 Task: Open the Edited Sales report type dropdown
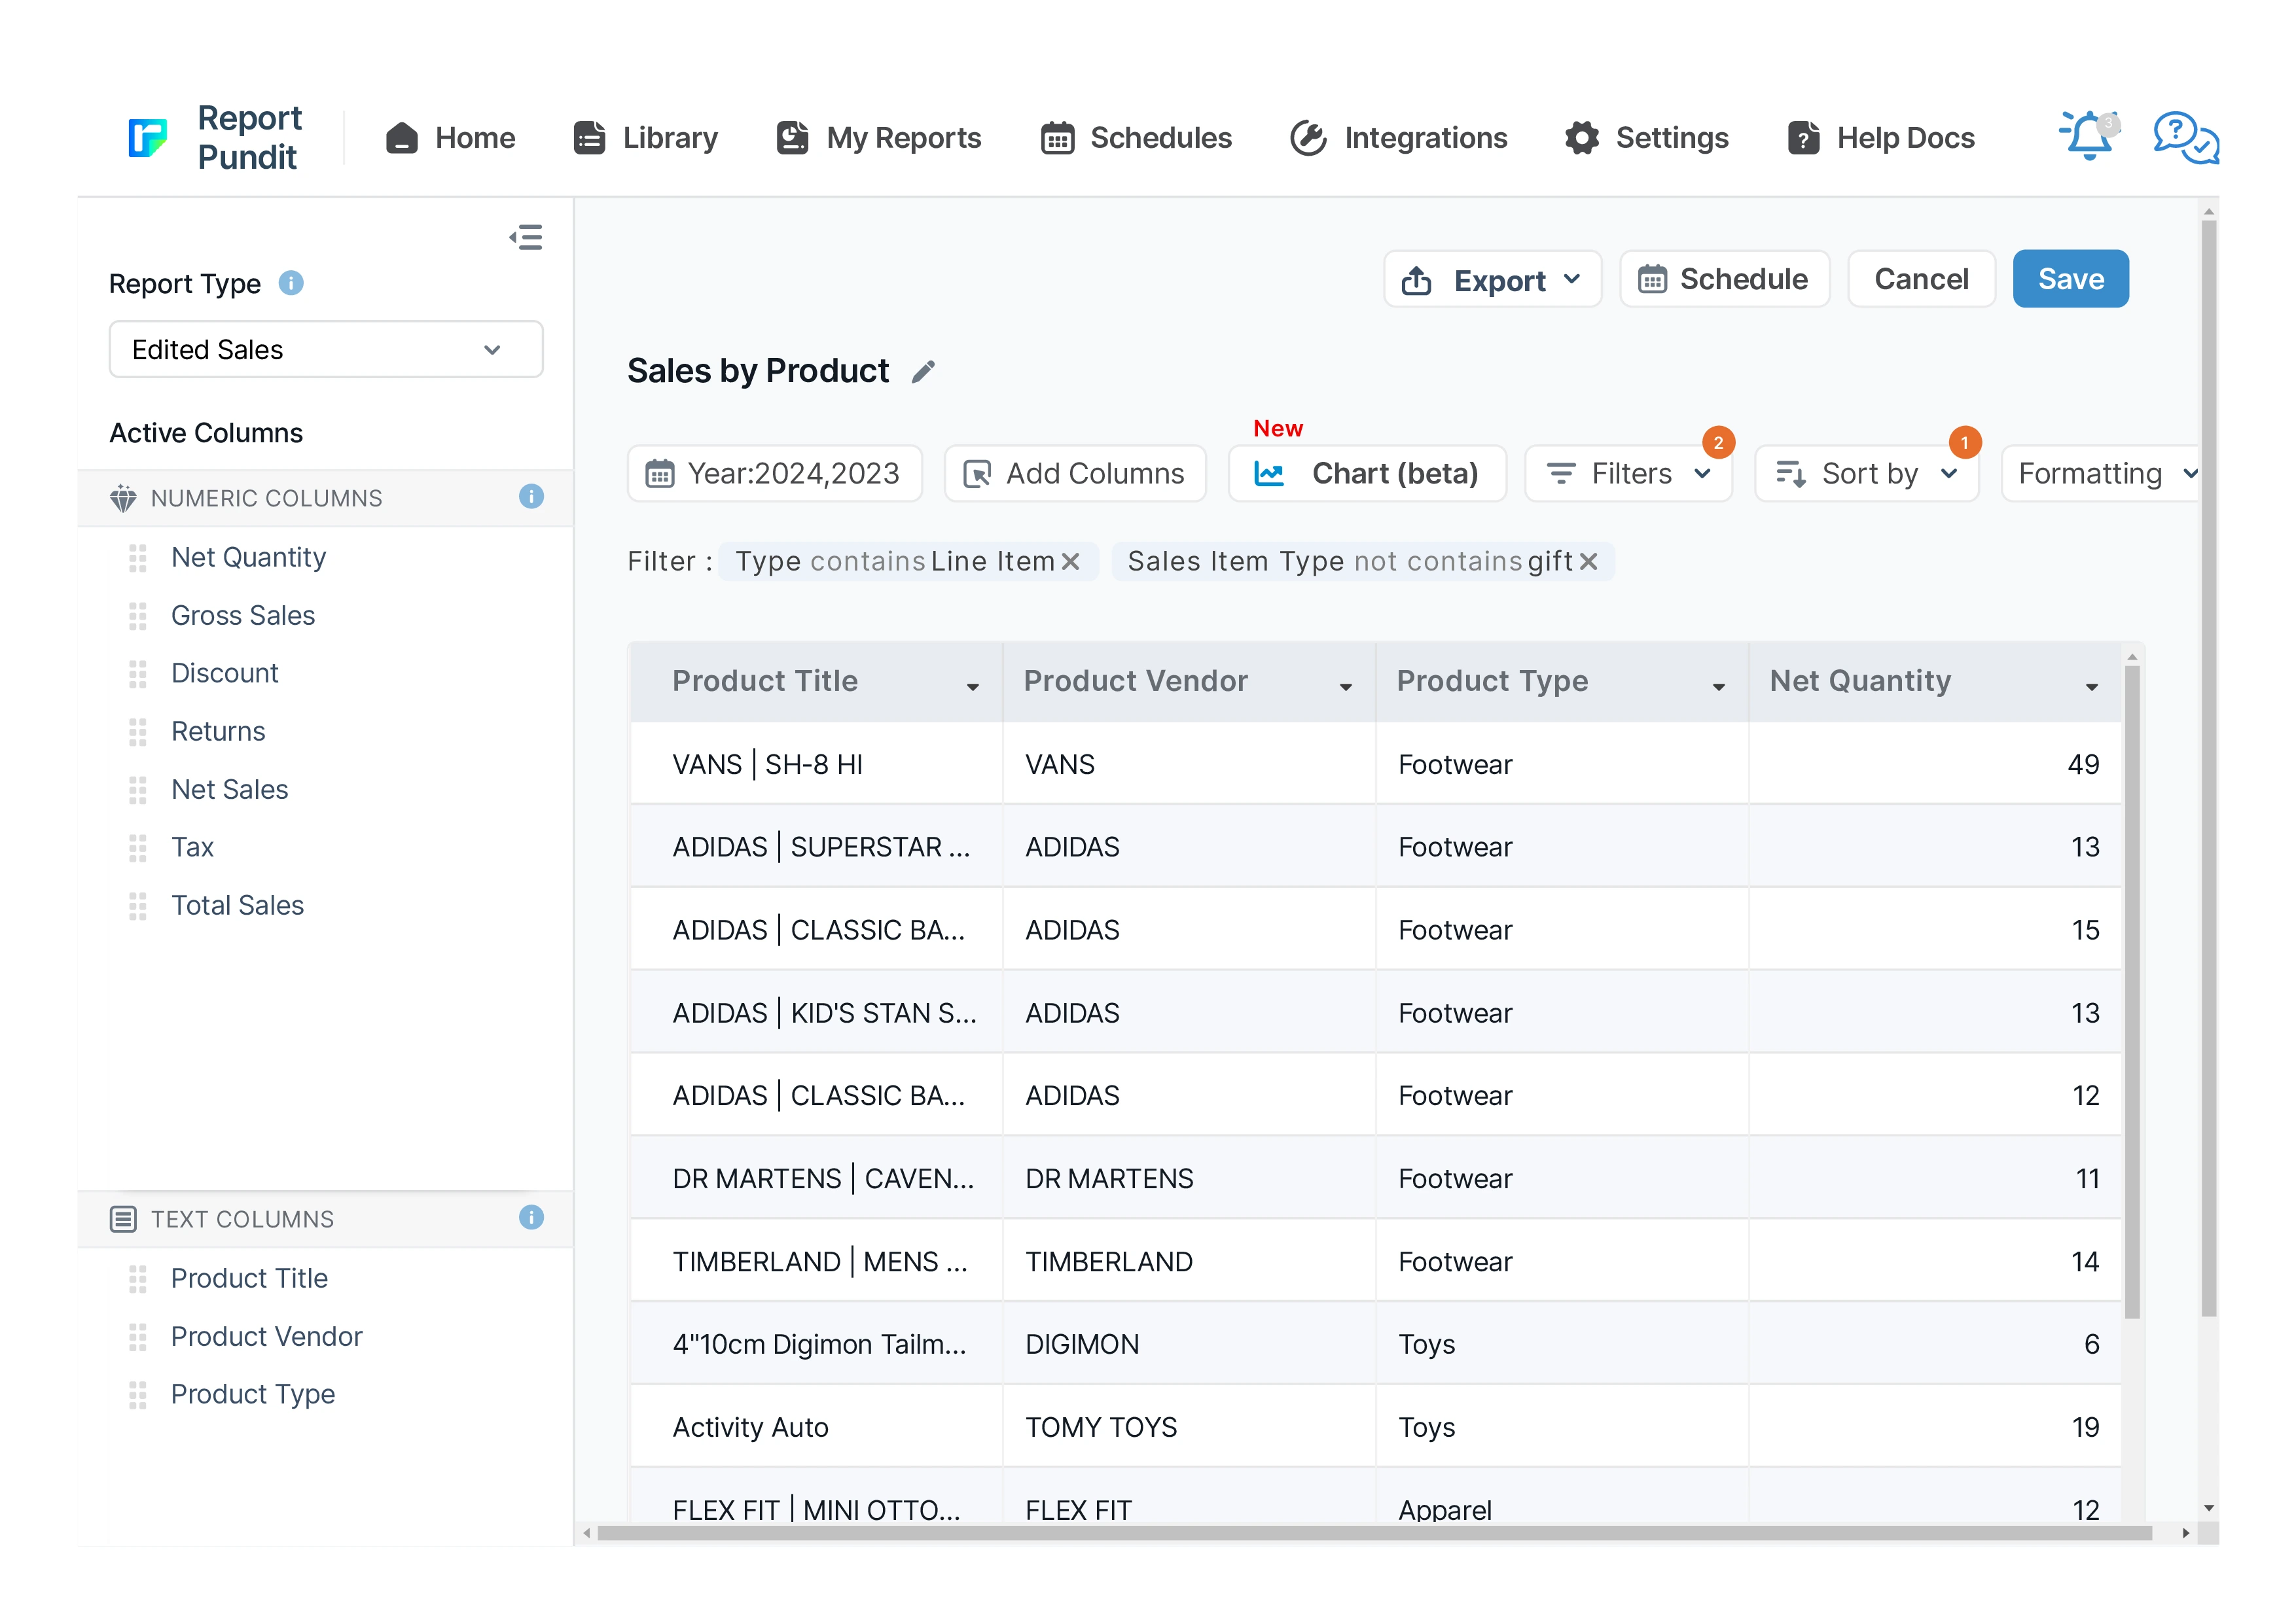325,350
